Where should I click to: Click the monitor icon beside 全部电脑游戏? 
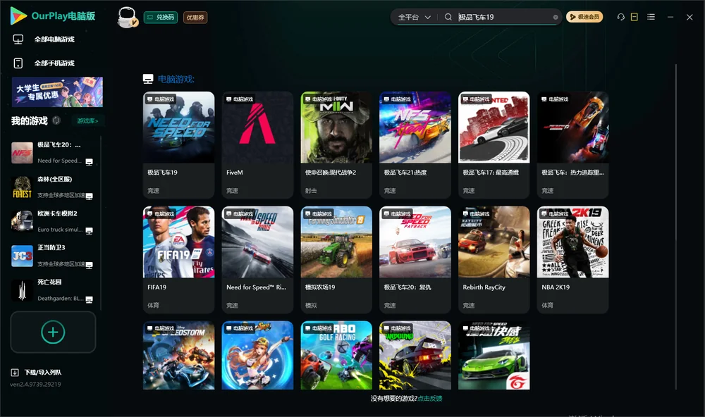click(18, 39)
